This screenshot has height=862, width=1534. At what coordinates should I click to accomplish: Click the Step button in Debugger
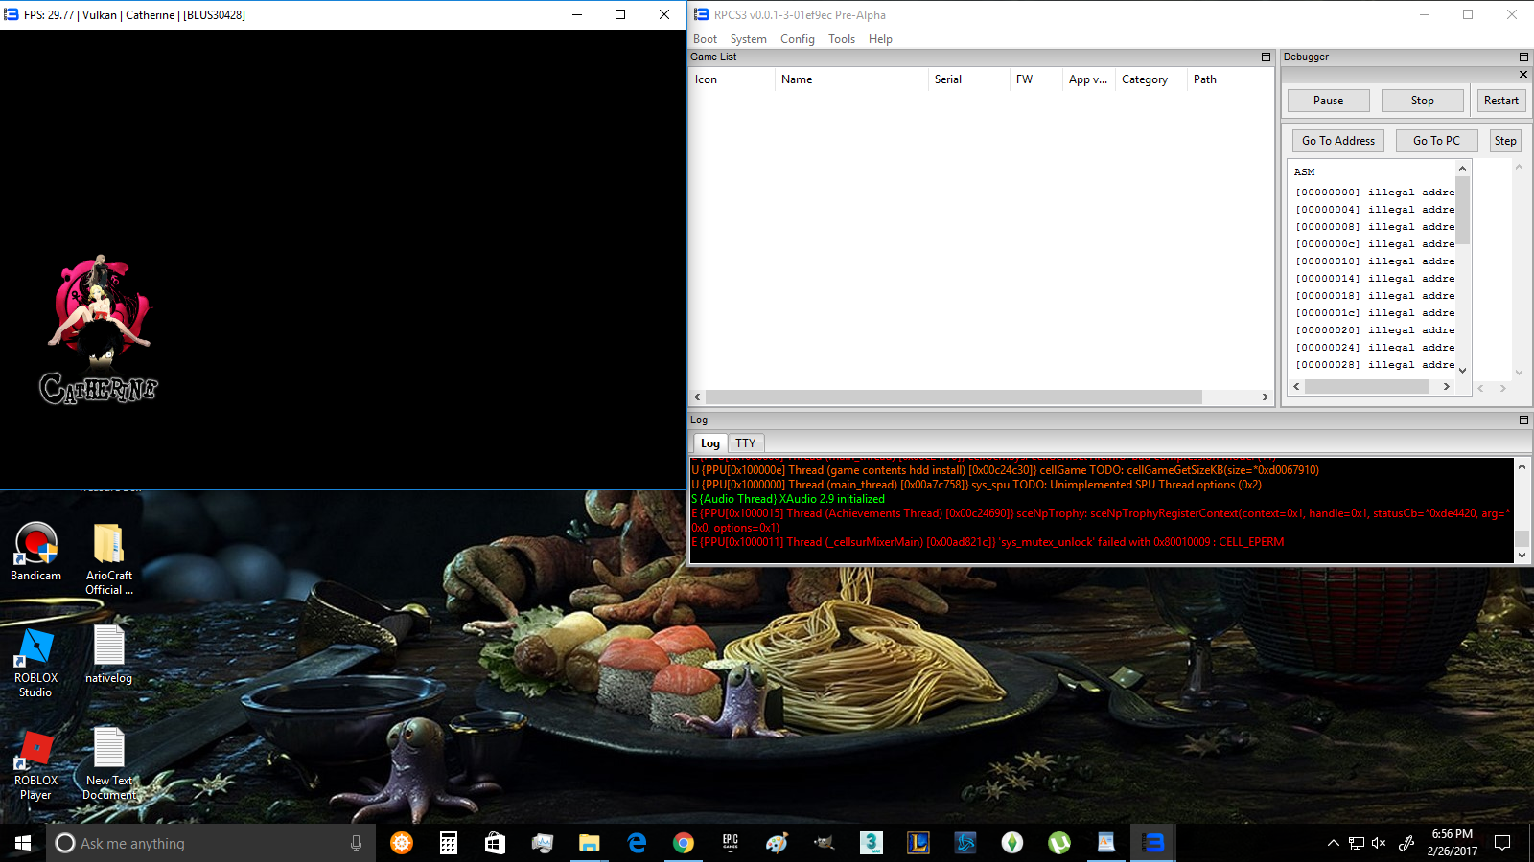point(1505,141)
